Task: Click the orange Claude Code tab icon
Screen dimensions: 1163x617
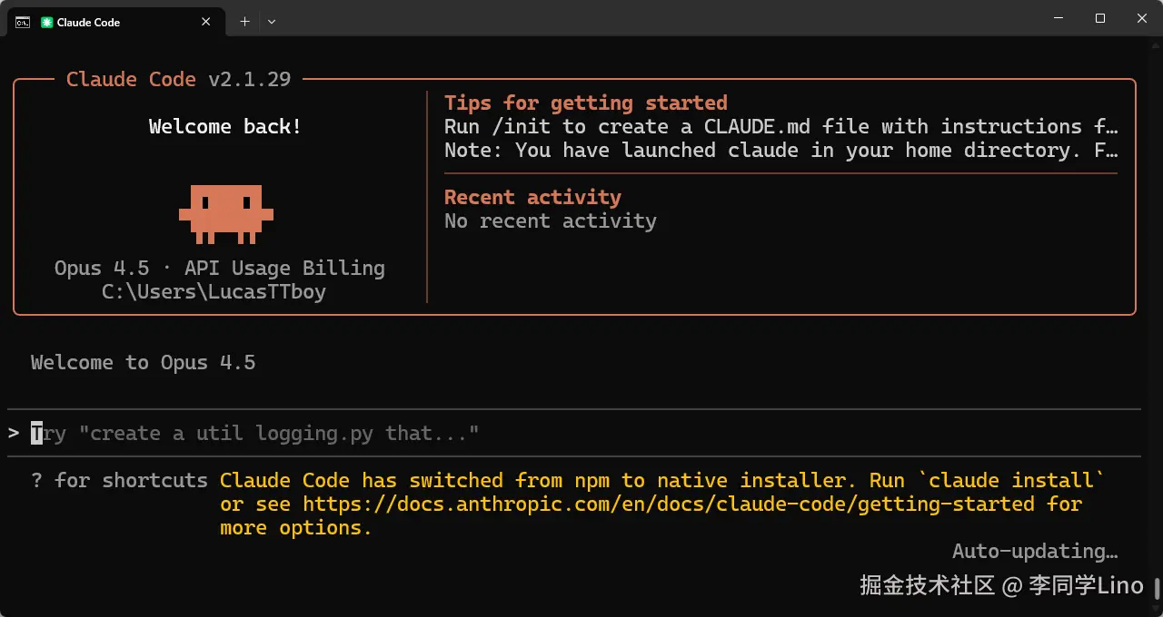Action: pos(47,22)
